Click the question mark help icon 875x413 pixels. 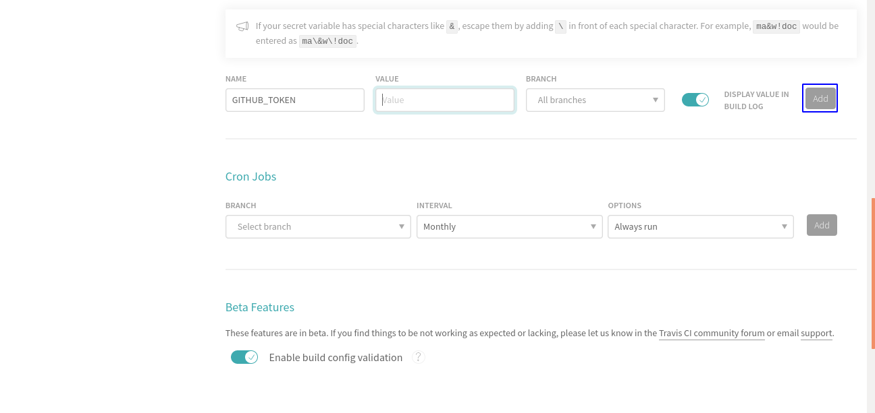click(419, 357)
